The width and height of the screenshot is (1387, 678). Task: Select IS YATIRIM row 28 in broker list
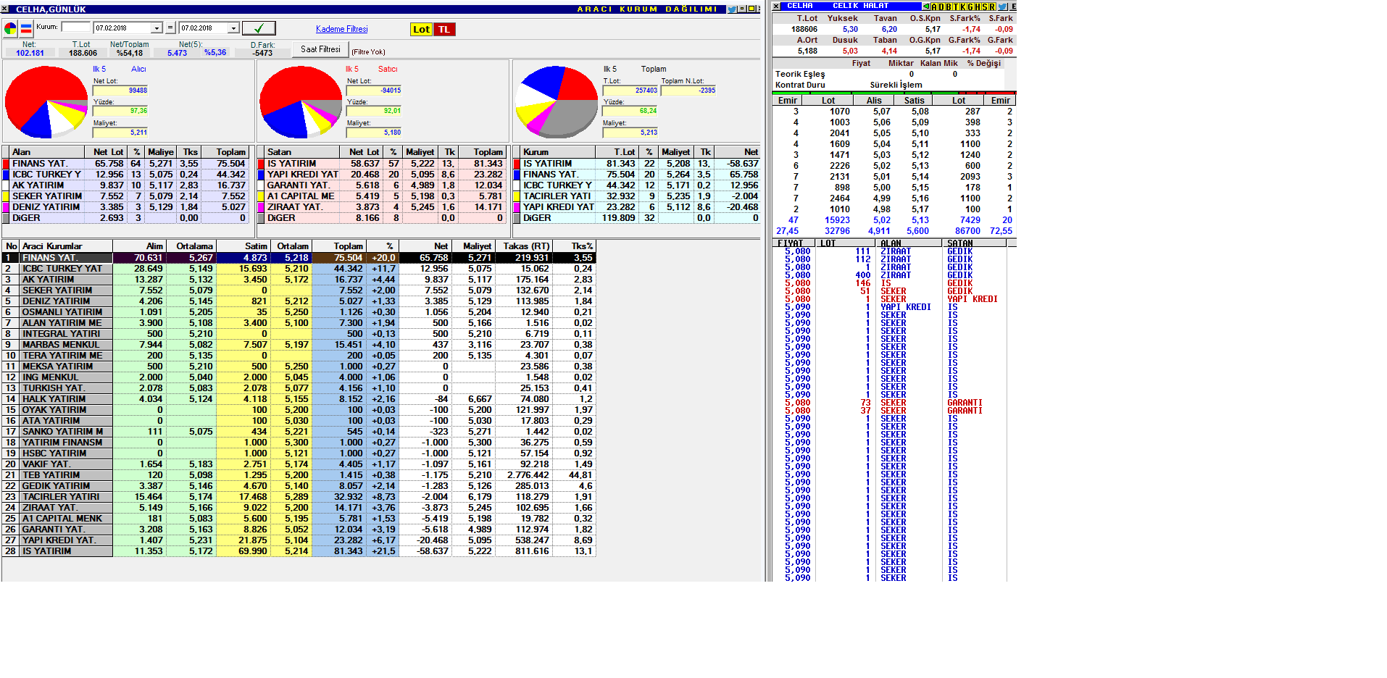tap(299, 551)
